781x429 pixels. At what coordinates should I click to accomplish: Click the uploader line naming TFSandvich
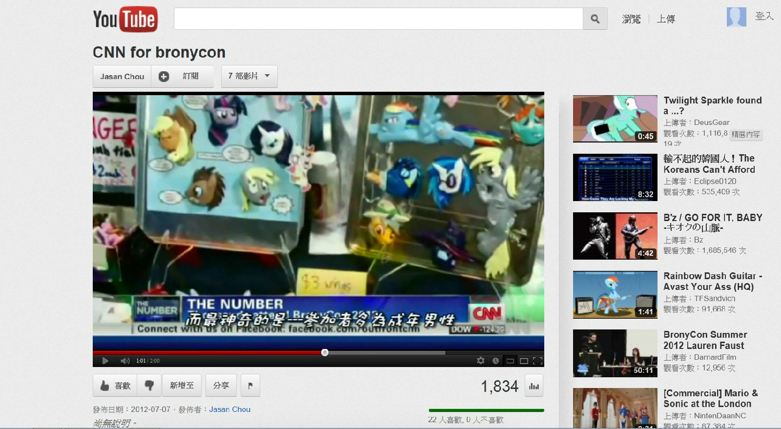point(699,298)
